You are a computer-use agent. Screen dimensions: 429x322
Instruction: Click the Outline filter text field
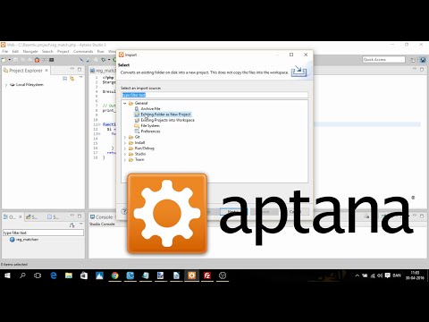coord(43,233)
